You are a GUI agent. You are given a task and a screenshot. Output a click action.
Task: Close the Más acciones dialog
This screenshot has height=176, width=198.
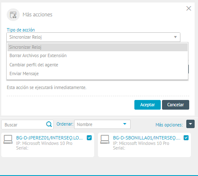(189, 8)
